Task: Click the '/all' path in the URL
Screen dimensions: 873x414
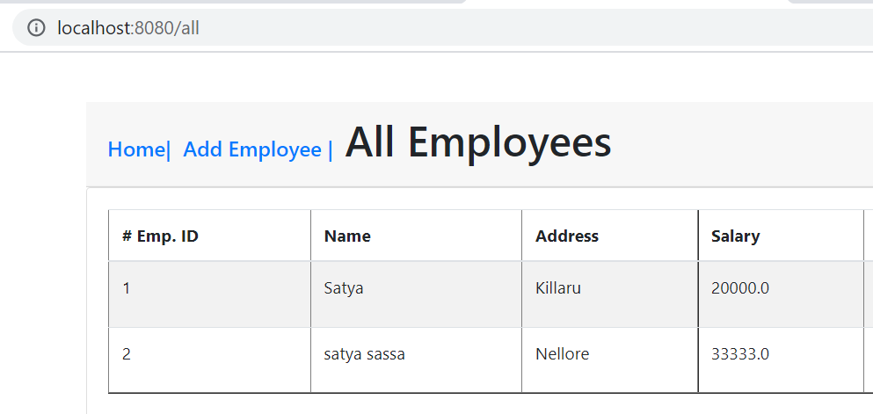Action: click(186, 28)
